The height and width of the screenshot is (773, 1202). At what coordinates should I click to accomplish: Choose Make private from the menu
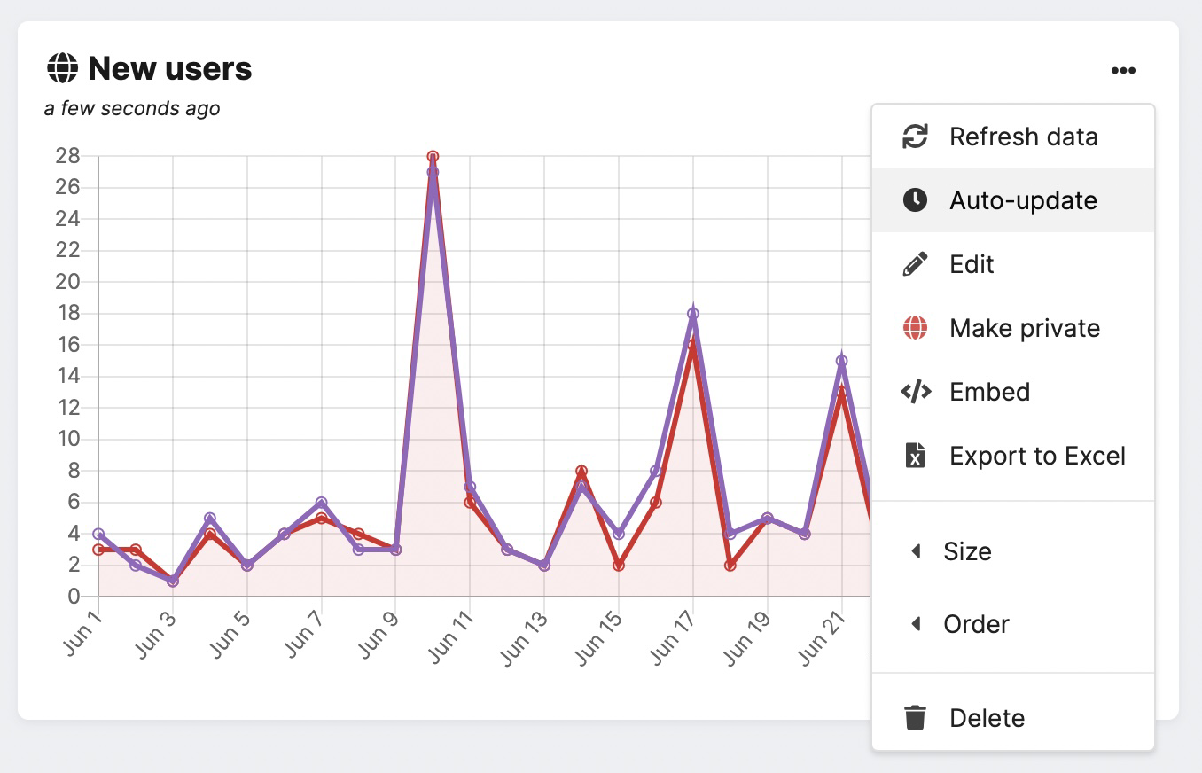coord(1025,327)
